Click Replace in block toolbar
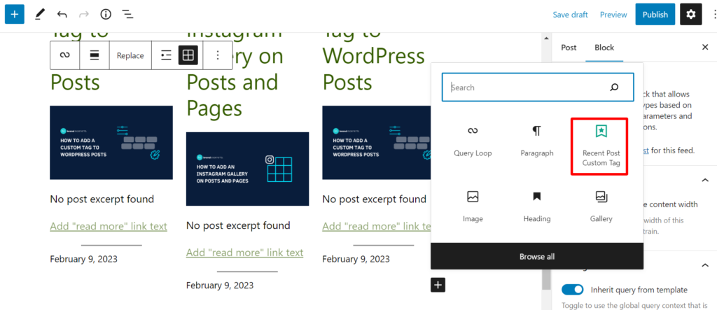 (130, 55)
